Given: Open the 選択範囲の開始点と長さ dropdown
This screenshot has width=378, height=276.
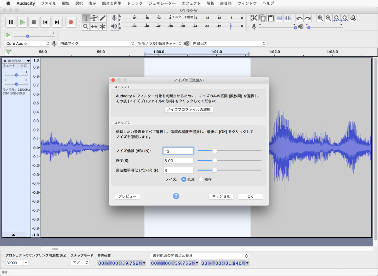Looking at the screenshot, I should [x=199, y=256].
